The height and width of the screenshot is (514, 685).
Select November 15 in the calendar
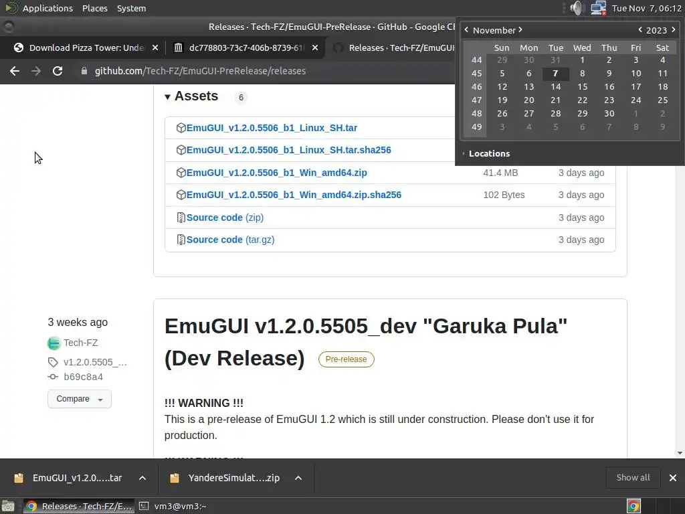583,87
